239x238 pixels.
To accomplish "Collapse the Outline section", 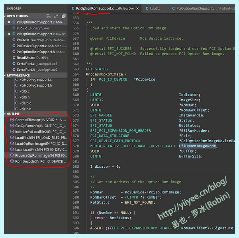I will point(5,114).
